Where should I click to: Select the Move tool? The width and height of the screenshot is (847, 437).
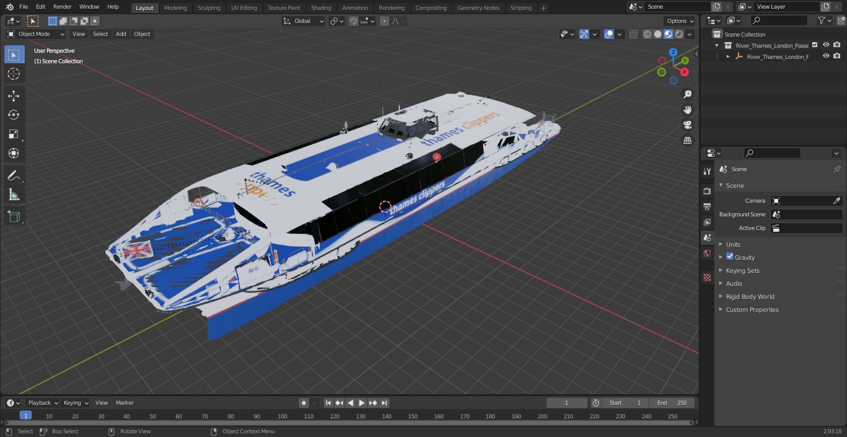click(14, 95)
